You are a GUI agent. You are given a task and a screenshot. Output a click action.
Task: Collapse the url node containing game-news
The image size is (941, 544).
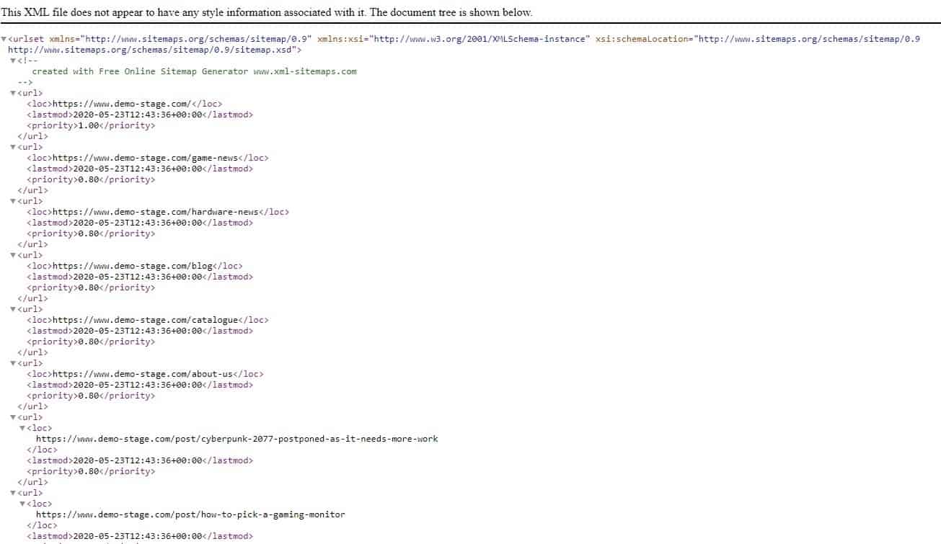coord(13,147)
